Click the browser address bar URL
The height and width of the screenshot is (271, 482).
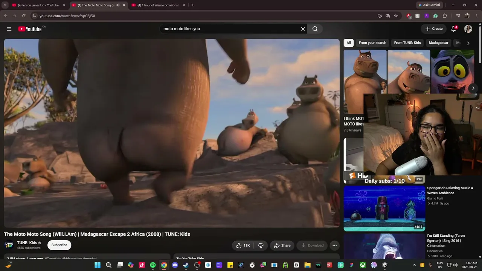[67, 16]
